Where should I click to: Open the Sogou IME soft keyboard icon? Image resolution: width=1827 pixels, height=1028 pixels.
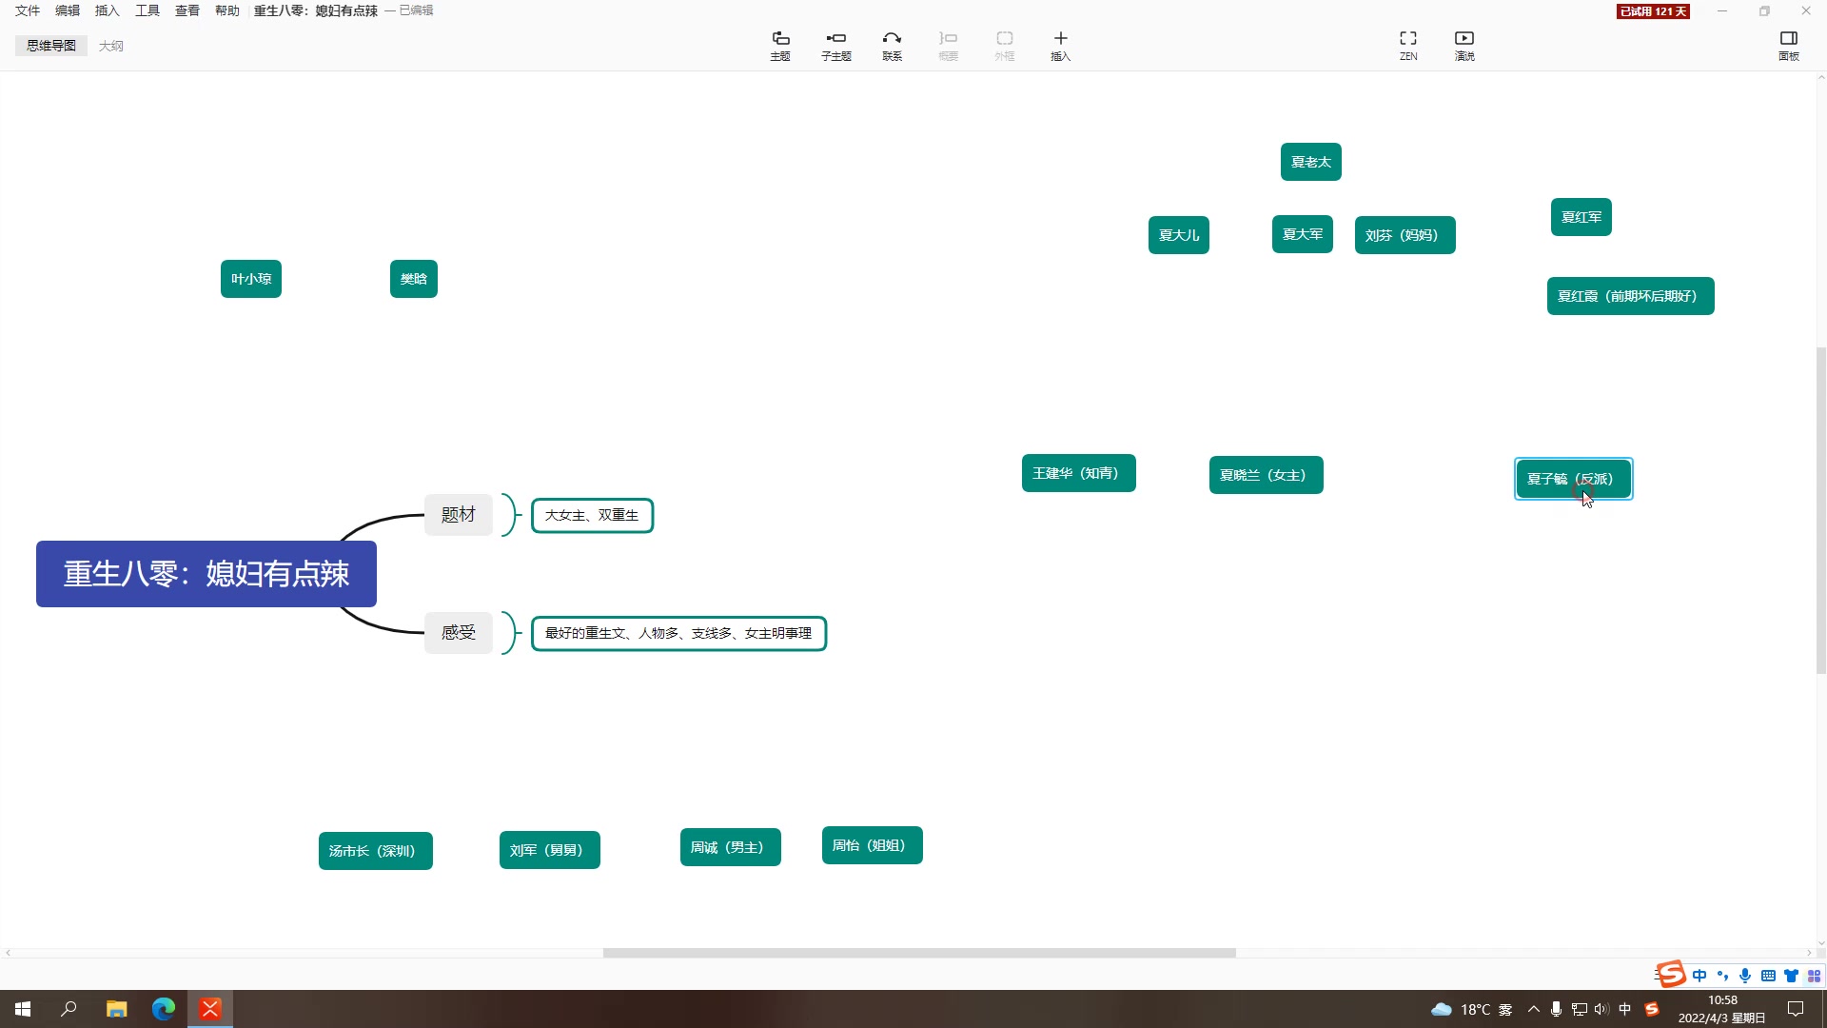click(x=1768, y=976)
